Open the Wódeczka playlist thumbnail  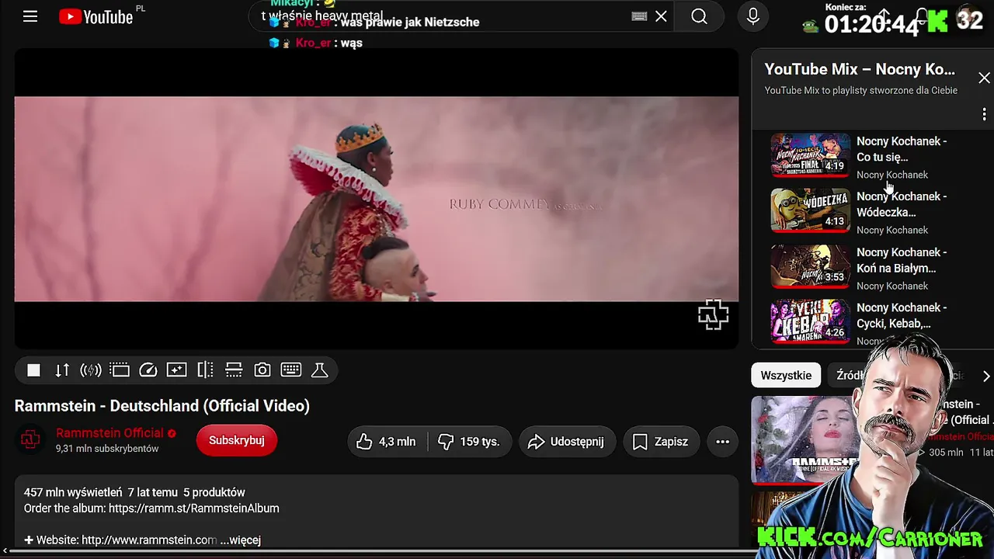point(810,210)
